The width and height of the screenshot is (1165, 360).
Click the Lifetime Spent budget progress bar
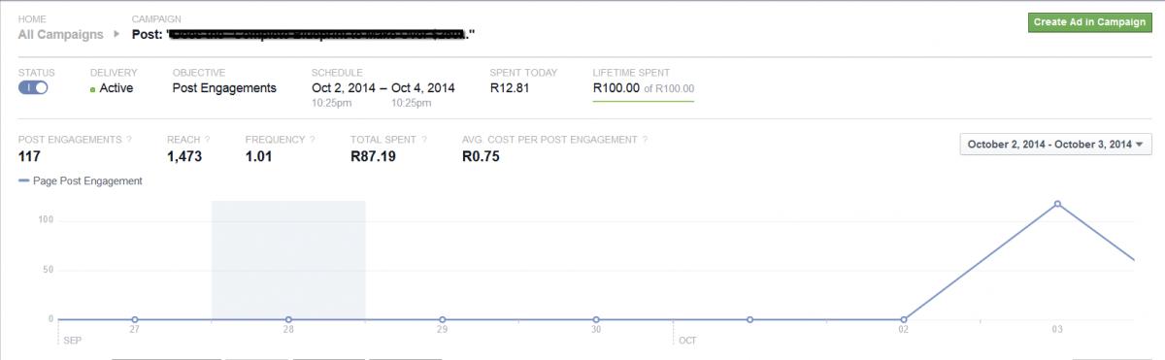pyautogui.click(x=644, y=100)
